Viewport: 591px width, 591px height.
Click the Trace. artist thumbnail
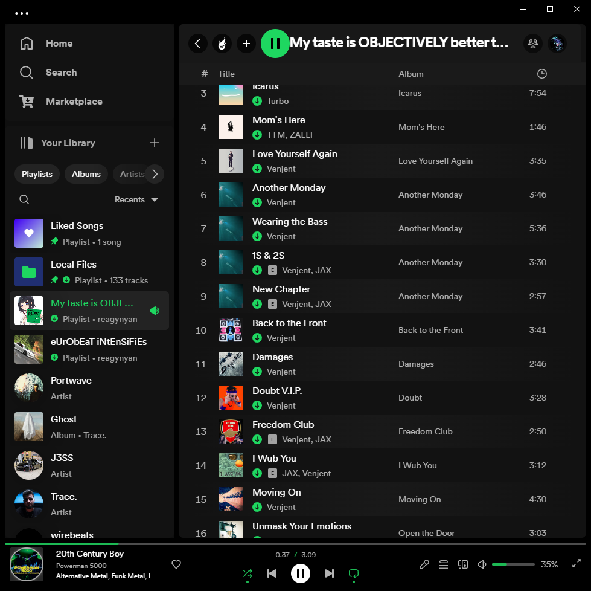(29, 504)
